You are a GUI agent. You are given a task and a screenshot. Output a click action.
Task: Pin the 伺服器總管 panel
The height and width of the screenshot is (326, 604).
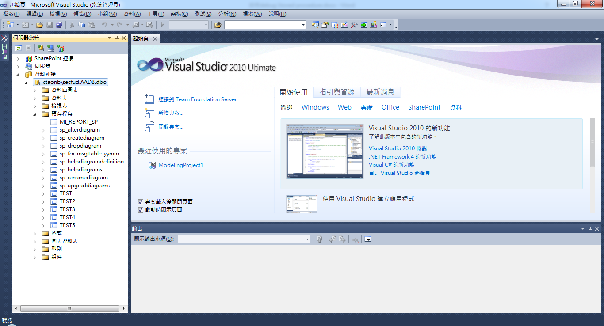(116, 38)
